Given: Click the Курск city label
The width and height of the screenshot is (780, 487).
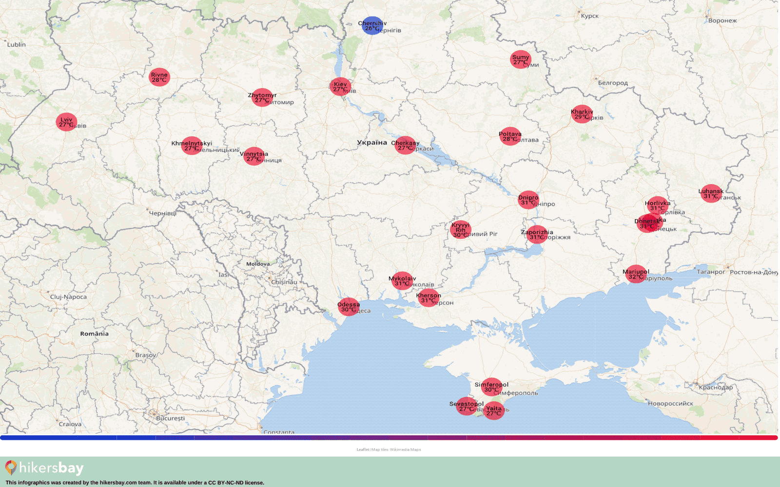Looking at the screenshot, I should [589, 16].
